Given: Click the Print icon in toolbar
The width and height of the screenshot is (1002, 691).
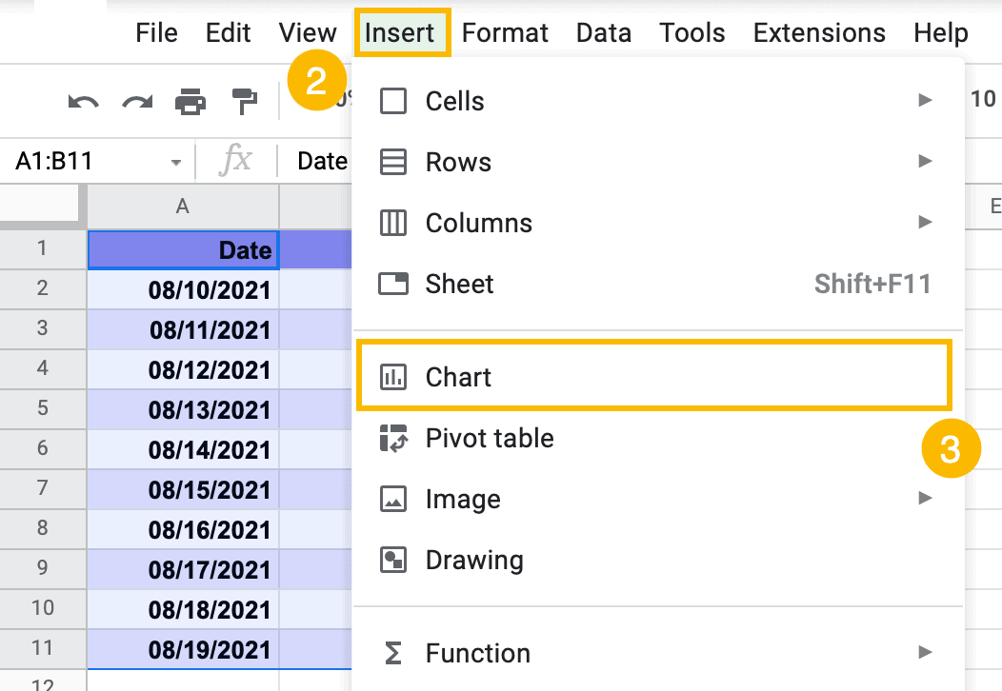Looking at the screenshot, I should click(190, 101).
